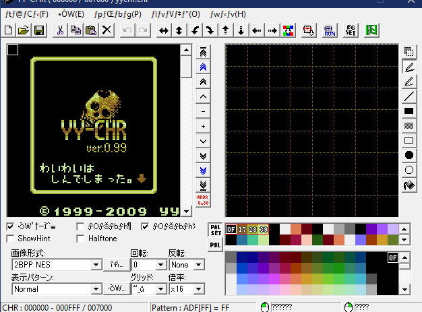Open the (P) menu

(x=117, y=14)
